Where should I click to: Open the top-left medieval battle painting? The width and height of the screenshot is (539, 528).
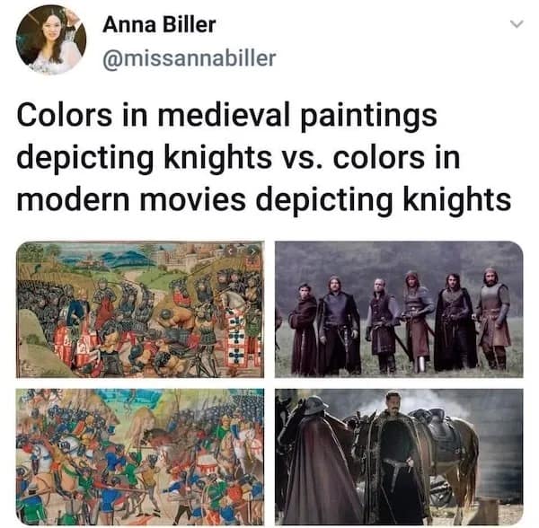pyautogui.click(x=140, y=310)
